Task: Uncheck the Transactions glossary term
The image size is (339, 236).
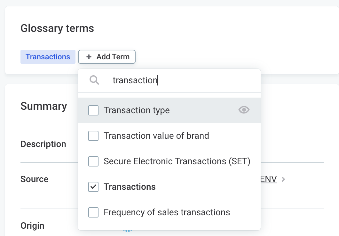Action: click(93, 187)
